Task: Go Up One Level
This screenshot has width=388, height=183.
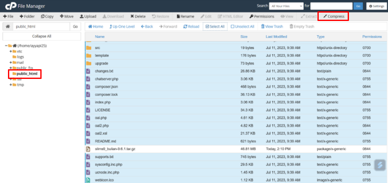Action: 121,26
